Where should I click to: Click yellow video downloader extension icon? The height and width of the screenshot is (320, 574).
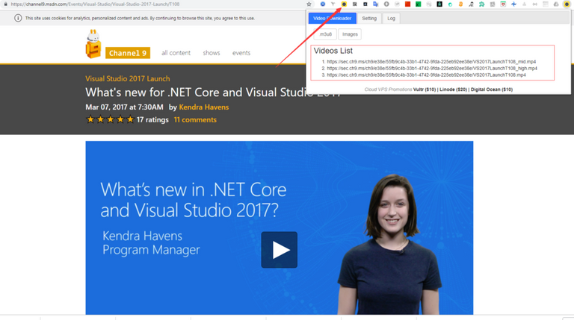[x=344, y=4]
